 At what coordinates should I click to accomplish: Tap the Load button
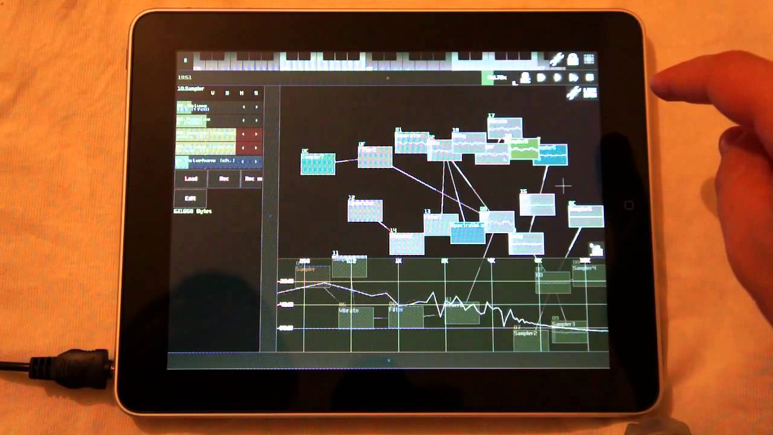pyautogui.click(x=191, y=179)
